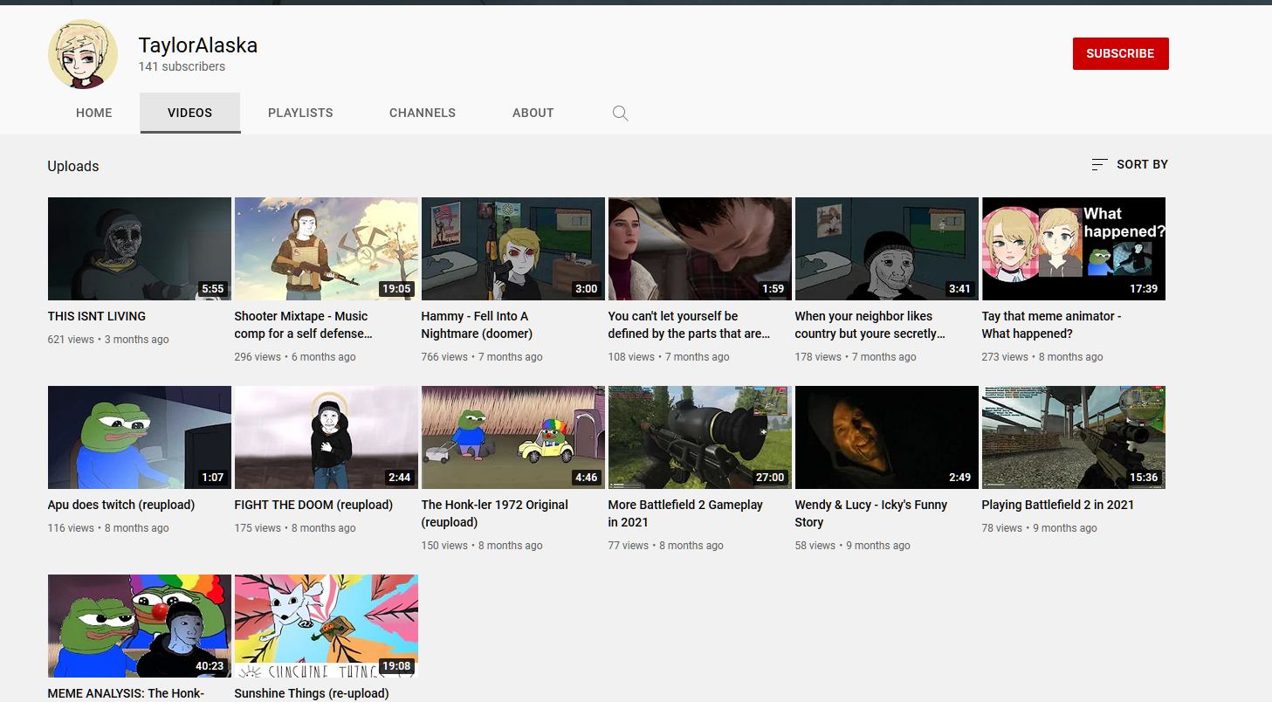Play the Shooter Mixtape video thumbnail

327,249
